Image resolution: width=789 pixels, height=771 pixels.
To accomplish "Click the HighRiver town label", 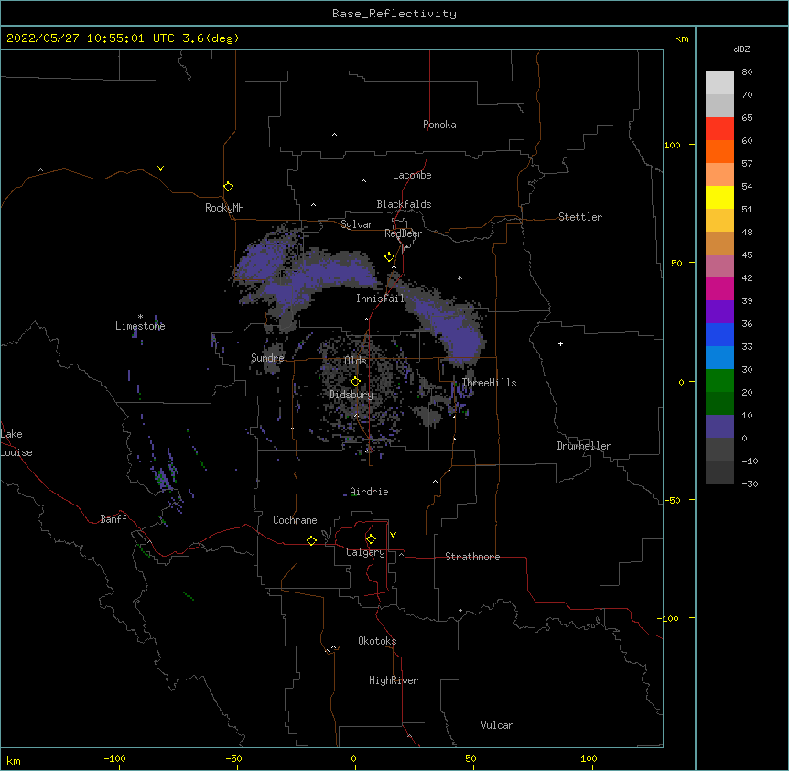I will click(394, 680).
